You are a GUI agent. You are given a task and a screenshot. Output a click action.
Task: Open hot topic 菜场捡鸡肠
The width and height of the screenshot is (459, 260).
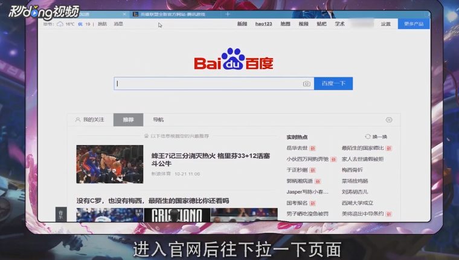pyautogui.click(x=355, y=181)
